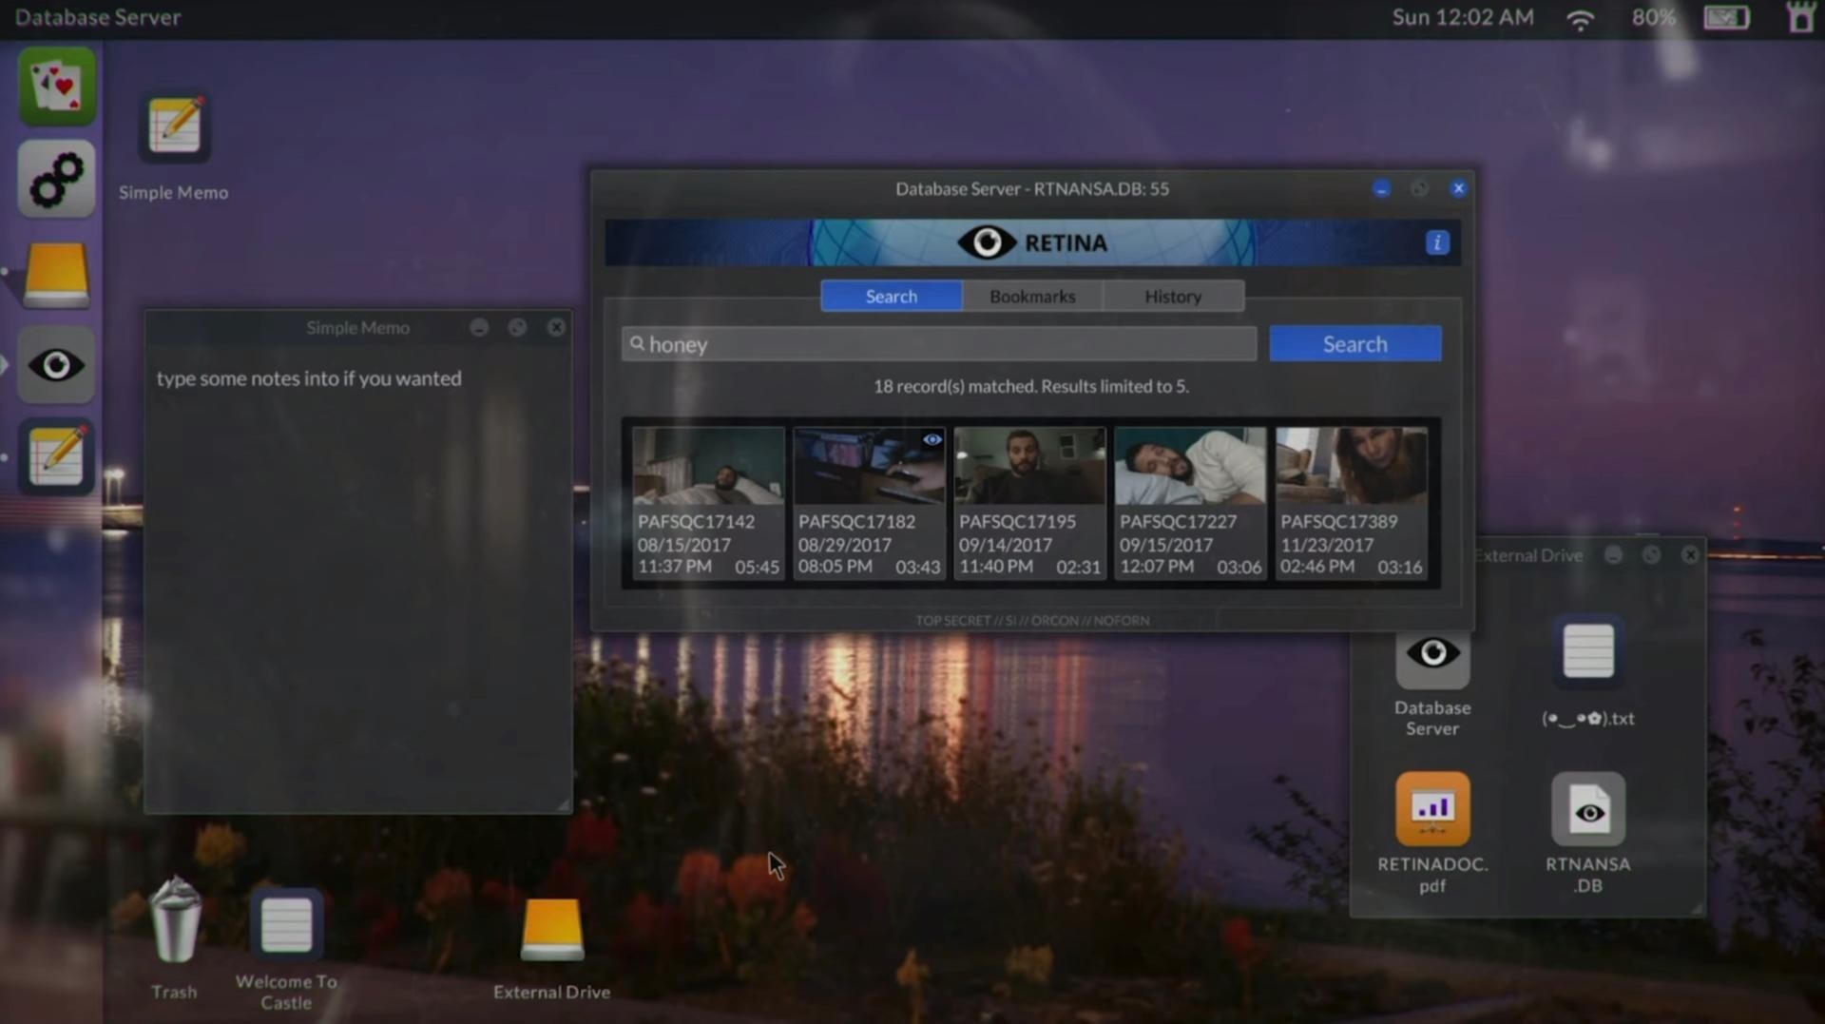Open the solitaire cards dock icon
This screenshot has height=1024, width=1825.
56,87
